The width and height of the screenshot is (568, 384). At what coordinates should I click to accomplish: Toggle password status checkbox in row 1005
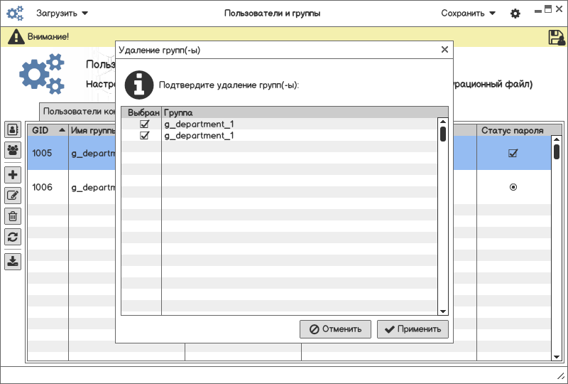click(513, 153)
